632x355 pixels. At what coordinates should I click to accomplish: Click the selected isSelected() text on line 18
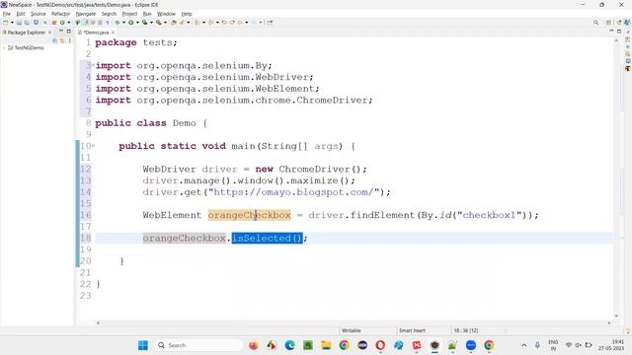point(267,238)
